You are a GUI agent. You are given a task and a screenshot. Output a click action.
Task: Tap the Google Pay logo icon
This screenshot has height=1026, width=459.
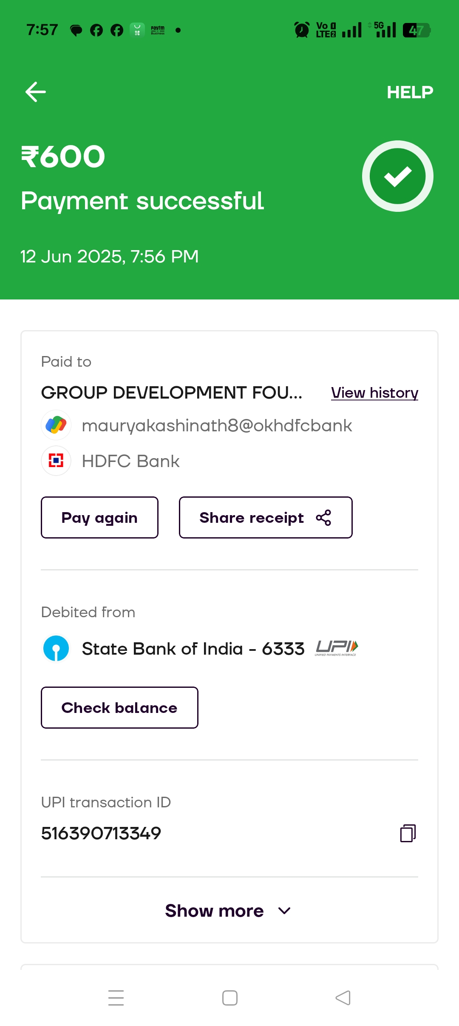coord(56,425)
